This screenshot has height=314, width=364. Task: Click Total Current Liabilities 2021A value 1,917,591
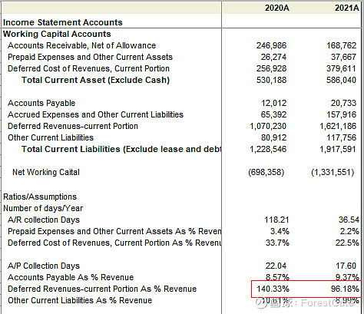click(338, 149)
